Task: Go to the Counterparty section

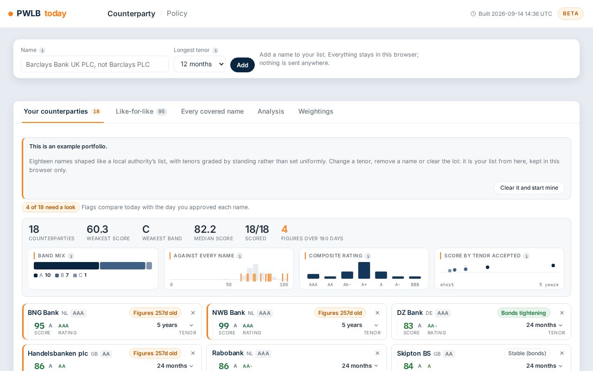Action: [x=131, y=13]
